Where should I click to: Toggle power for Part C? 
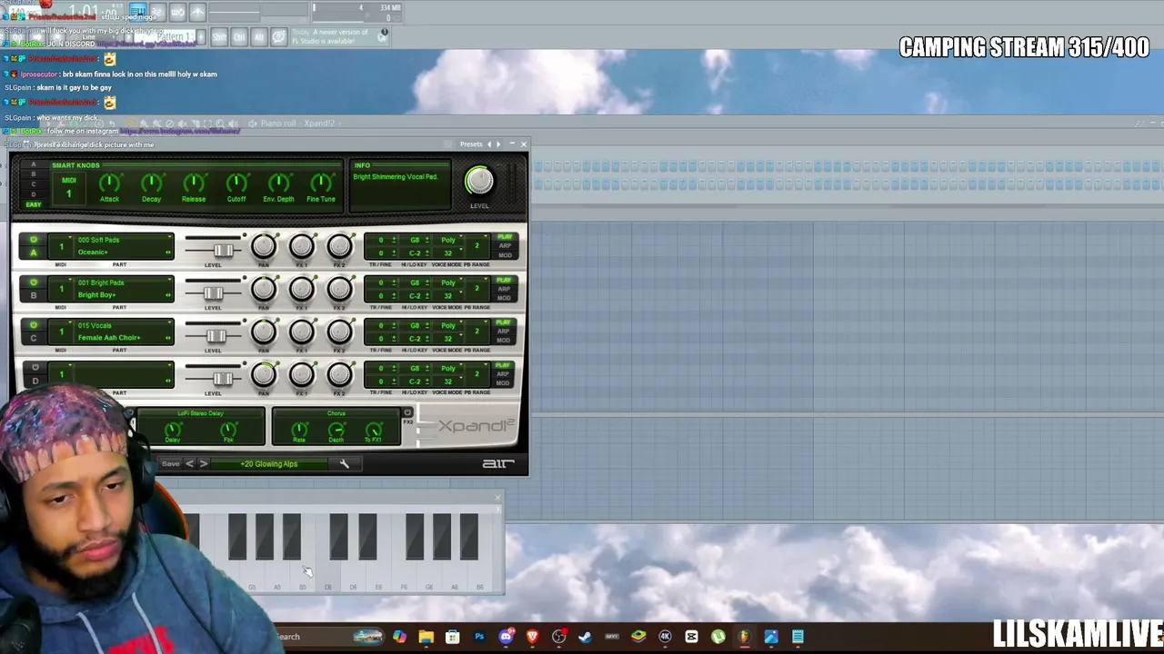point(34,326)
